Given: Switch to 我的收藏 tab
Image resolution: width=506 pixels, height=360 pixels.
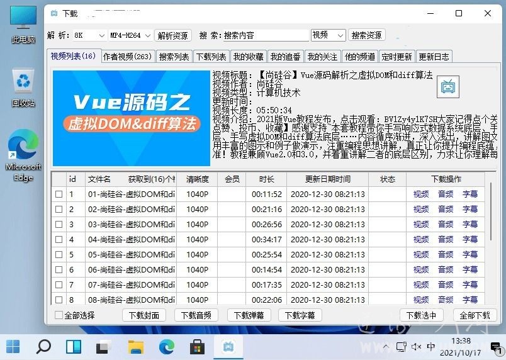Looking at the screenshot, I should (249, 57).
